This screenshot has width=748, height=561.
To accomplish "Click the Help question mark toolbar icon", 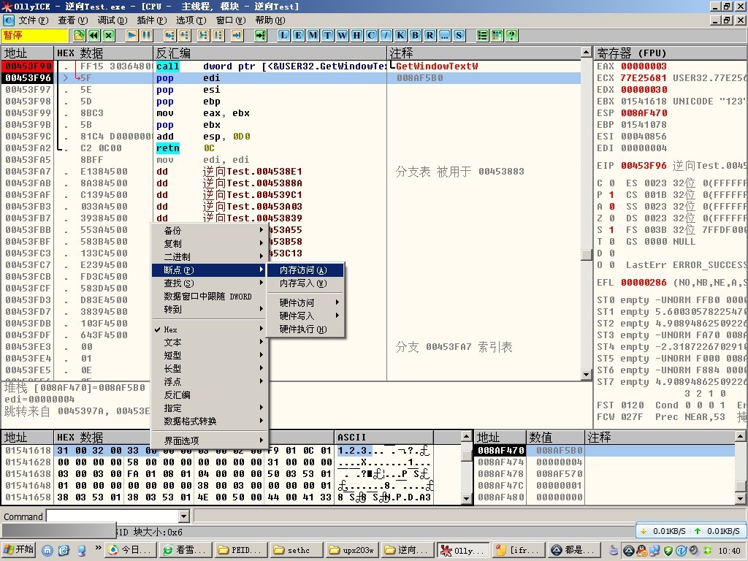I will tap(512, 35).
